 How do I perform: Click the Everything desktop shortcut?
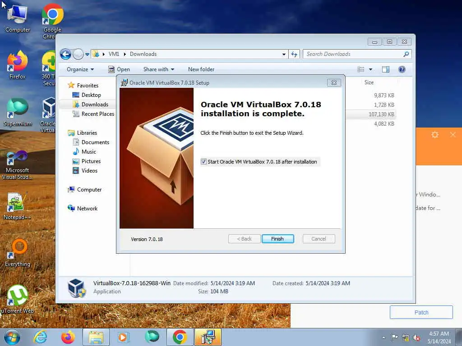[x=18, y=253]
